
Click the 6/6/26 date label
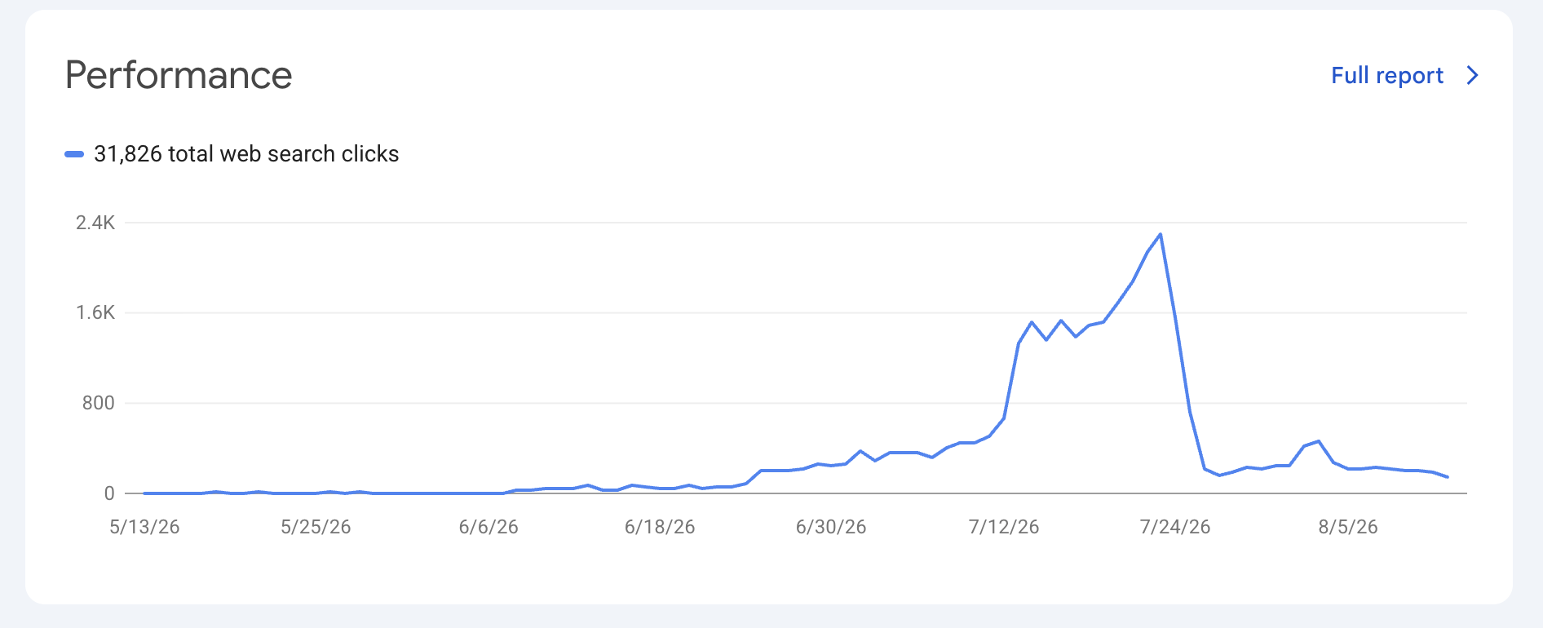(x=489, y=527)
